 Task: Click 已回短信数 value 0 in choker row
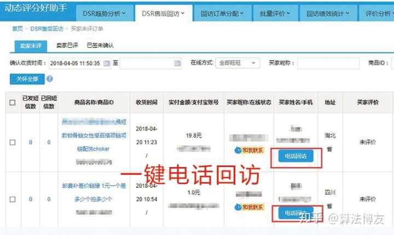pos(49,142)
